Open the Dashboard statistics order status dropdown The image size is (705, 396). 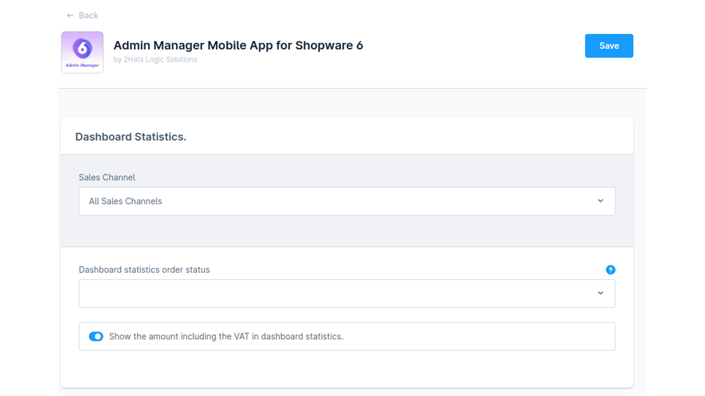point(347,294)
